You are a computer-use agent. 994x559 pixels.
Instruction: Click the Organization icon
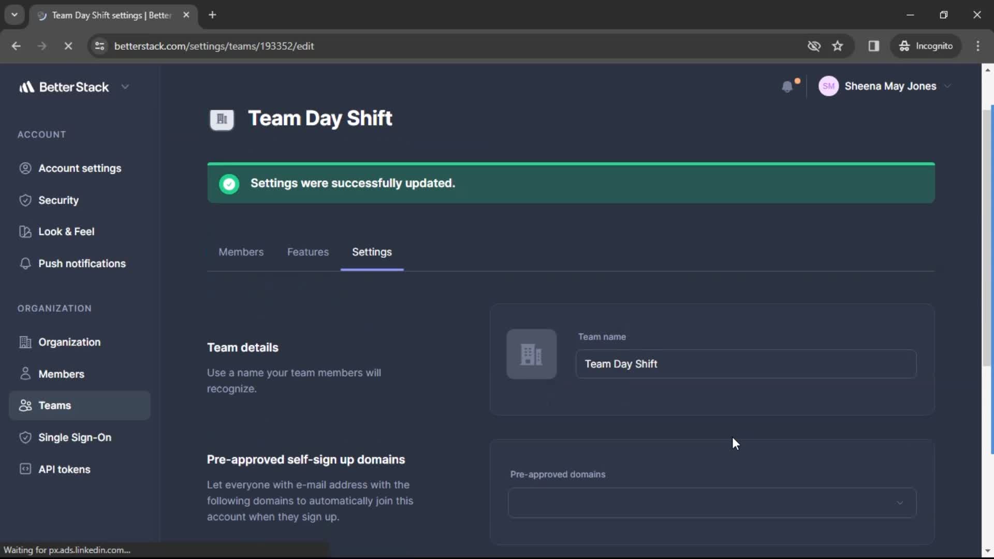(x=24, y=342)
